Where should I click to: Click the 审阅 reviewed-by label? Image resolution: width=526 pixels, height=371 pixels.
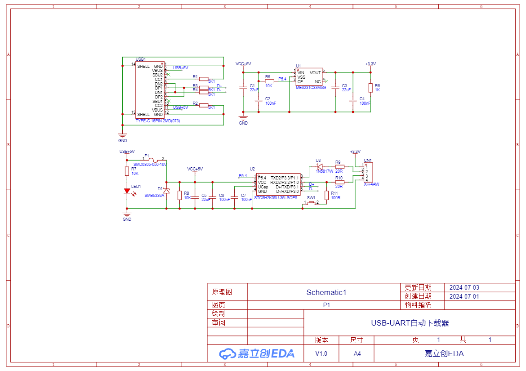click(x=218, y=323)
